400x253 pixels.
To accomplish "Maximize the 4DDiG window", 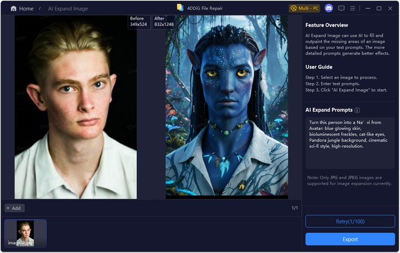I will pos(379,8).
